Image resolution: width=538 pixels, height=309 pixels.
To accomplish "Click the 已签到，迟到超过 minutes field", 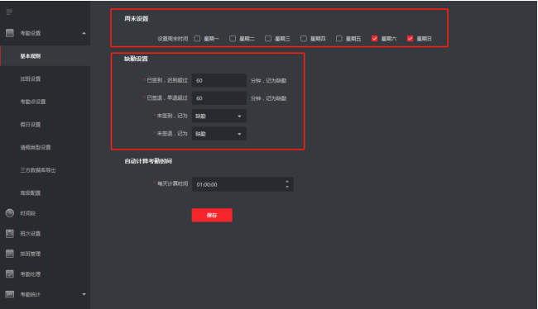I will (x=219, y=80).
